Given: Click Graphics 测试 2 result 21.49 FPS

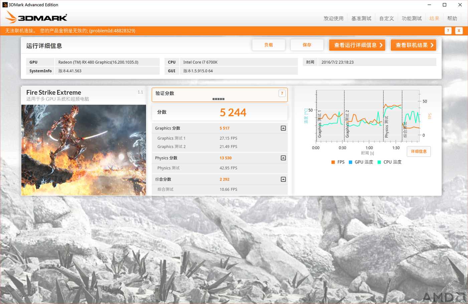Looking at the screenshot, I should (x=228, y=147).
